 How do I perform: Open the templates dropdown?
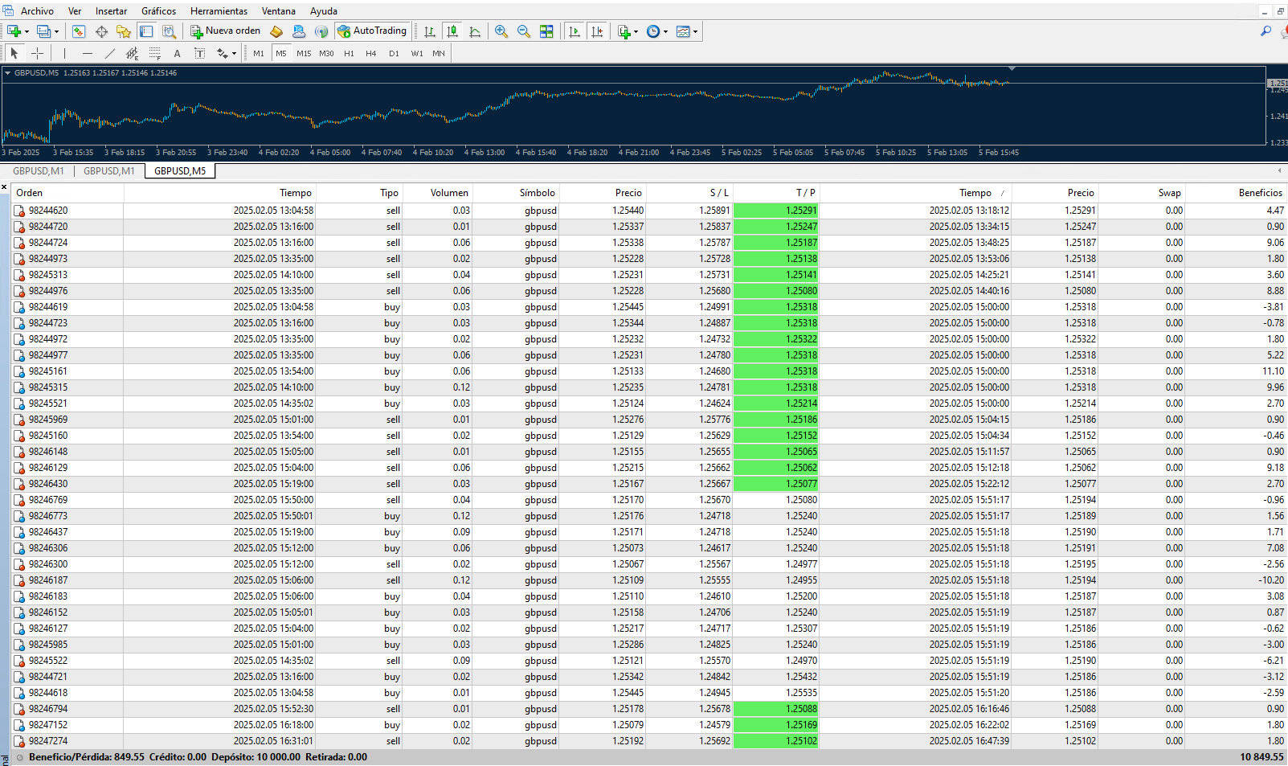pyautogui.click(x=695, y=32)
